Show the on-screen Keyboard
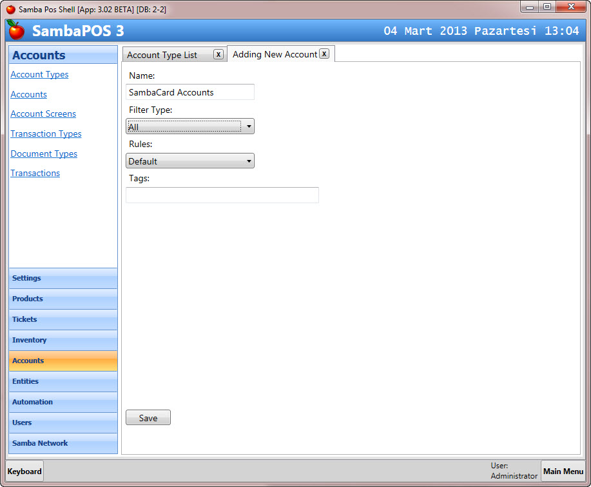The height and width of the screenshot is (487, 591). [x=24, y=472]
